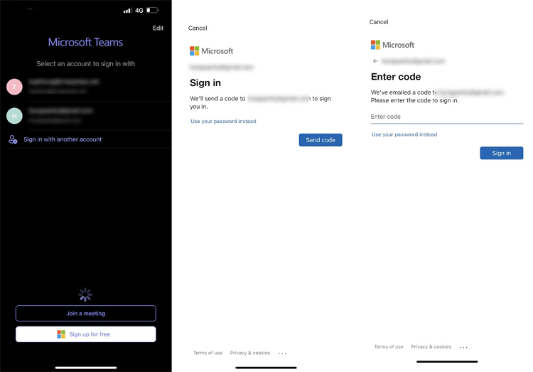Open more options dots on Sign in screen
This screenshot has height=372, width=533.
coord(283,354)
